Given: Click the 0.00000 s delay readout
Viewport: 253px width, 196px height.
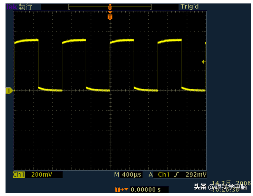Looking at the screenshot, I should [x=146, y=189].
